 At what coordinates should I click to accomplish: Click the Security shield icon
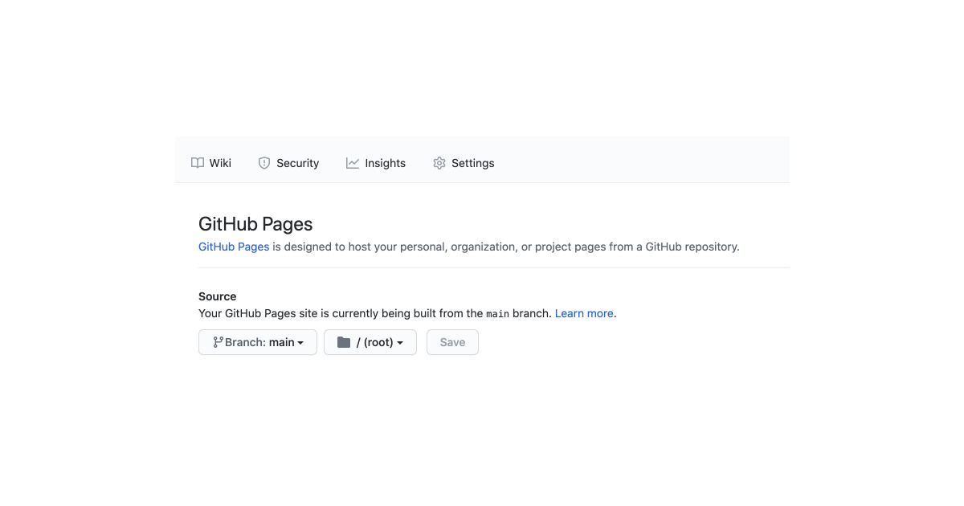click(x=264, y=163)
